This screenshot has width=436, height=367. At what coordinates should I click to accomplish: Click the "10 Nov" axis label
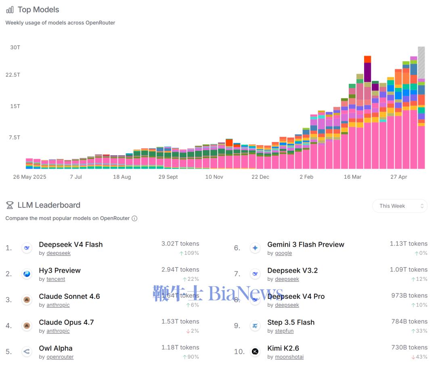(214, 177)
